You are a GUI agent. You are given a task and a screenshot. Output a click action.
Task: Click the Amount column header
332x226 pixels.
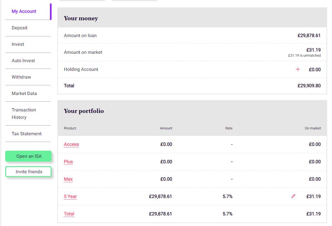coord(166,128)
